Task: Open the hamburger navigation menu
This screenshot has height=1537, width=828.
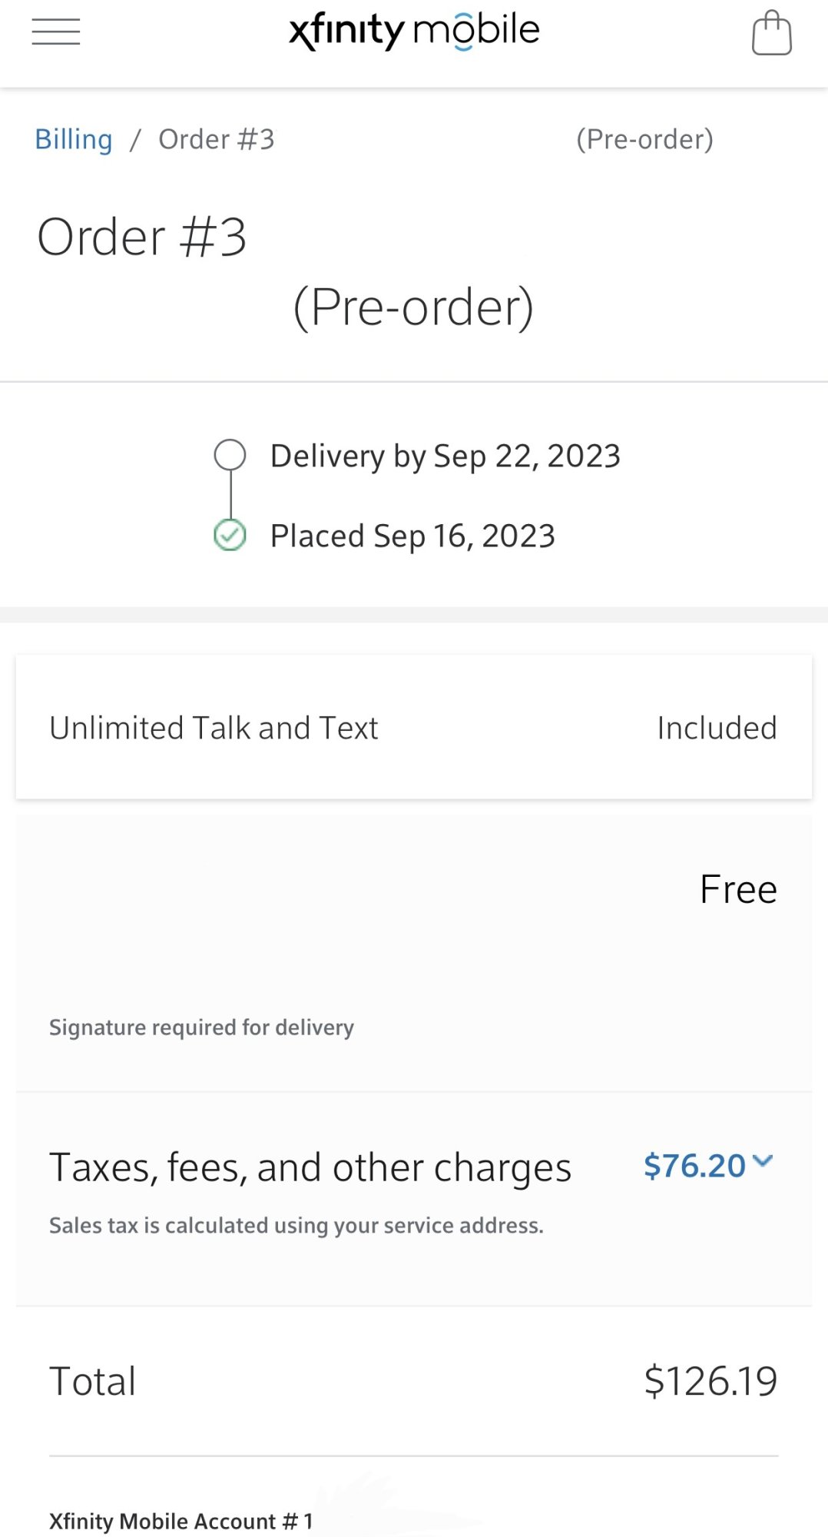Action: (56, 32)
